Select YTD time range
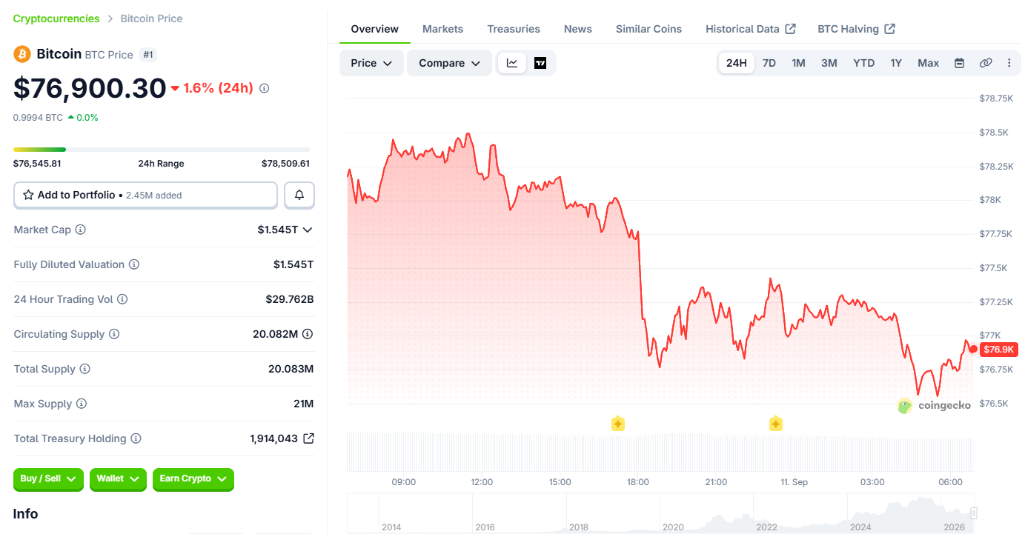 pos(864,63)
